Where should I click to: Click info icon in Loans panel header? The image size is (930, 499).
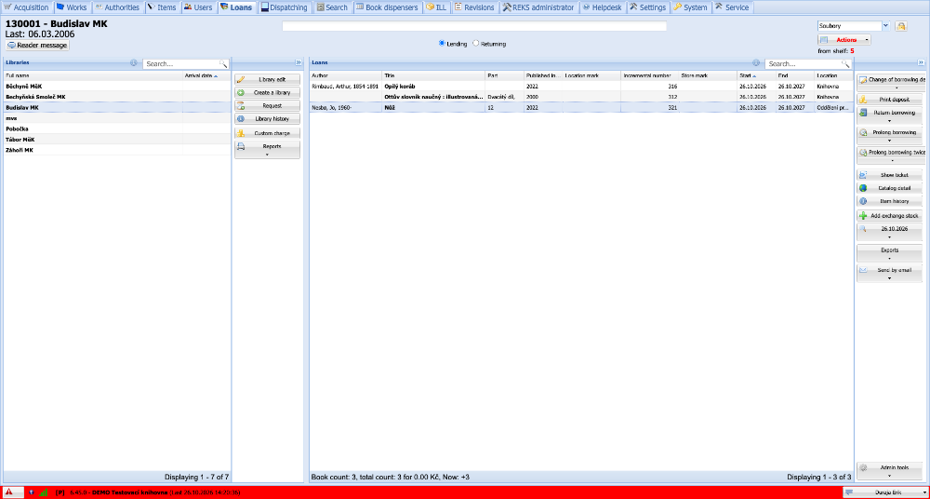(756, 62)
